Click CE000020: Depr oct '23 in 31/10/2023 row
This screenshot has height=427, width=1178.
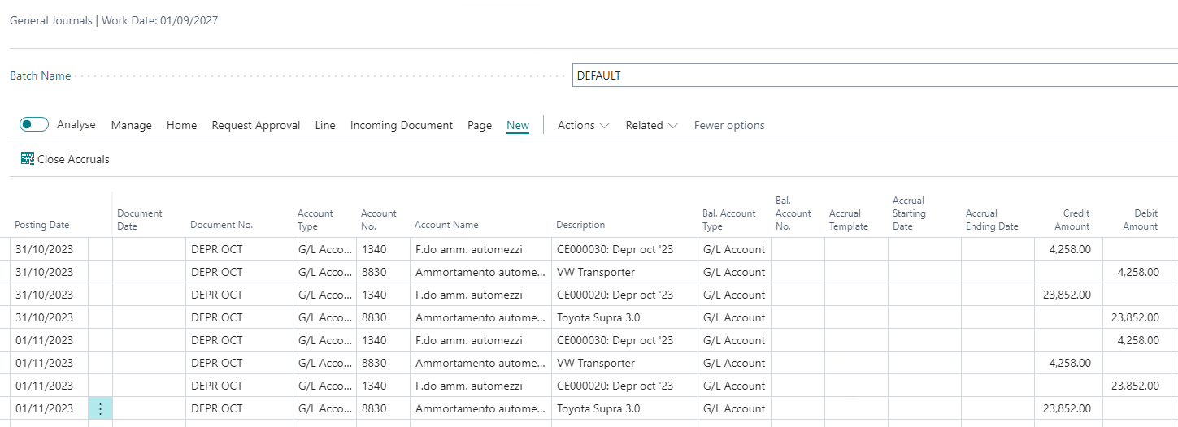tap(615, 295)
